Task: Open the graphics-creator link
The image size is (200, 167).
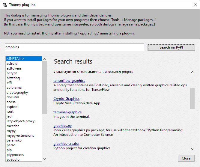Action: [66, 144]
